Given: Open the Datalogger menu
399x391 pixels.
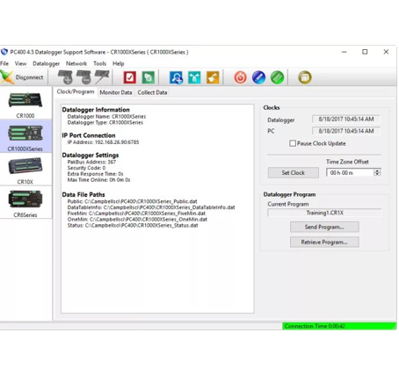Looking at the screenshot, I should click(x=46, y=63).
